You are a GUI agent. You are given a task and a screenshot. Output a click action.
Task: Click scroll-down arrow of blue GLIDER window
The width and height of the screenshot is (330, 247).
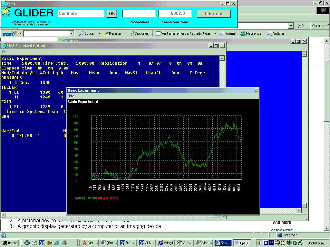point(304,206)
